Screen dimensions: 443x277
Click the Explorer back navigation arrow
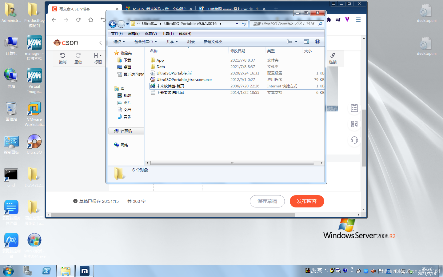coord(113,24)
